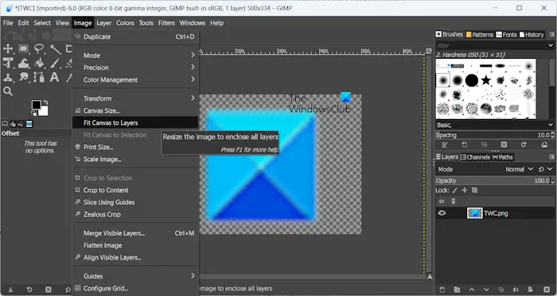Select the star brush thumbnail
Screen dimensions: 557x296
[485, 80]
